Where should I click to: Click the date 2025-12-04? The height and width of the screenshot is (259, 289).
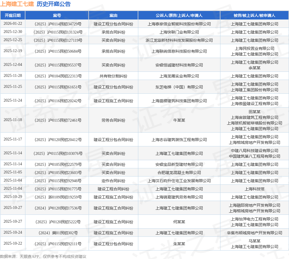13,65
